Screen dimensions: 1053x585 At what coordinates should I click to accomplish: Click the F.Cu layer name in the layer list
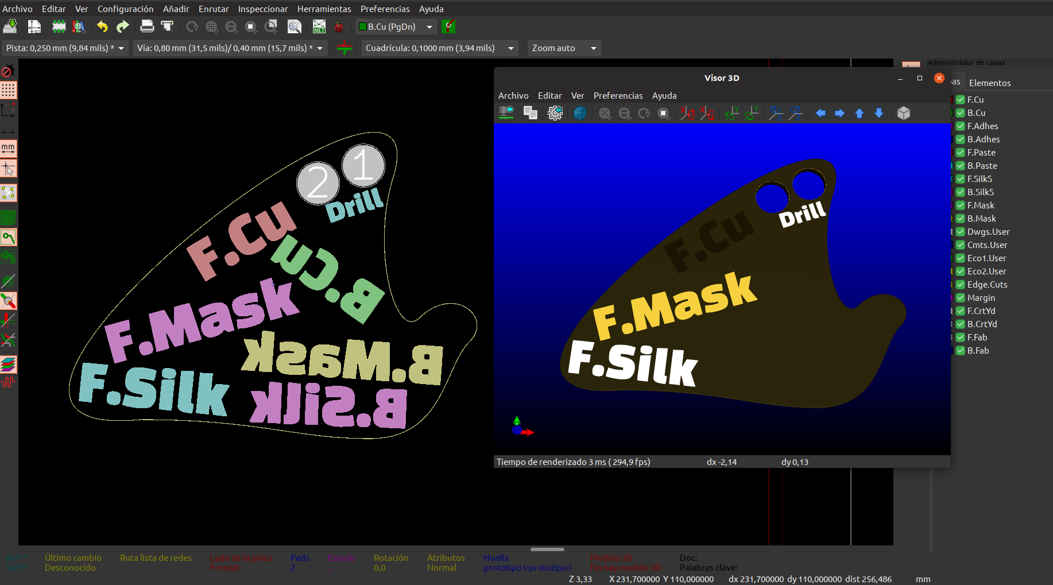[x=975, y=100]
